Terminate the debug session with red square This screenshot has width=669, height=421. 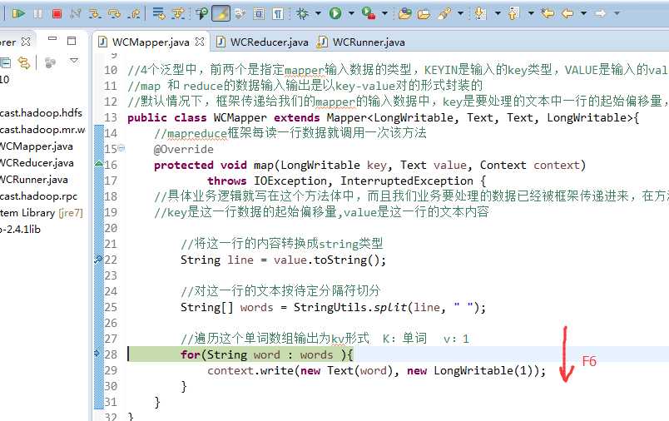pyautogui.click(x=57, y=13)
